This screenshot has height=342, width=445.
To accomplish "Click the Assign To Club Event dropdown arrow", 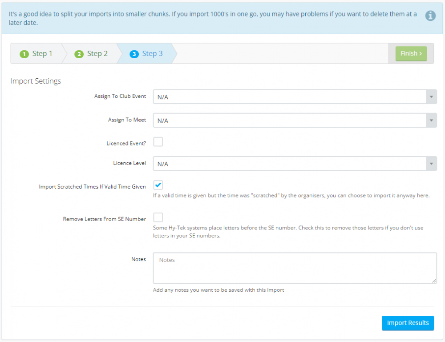I will point(431,97).
